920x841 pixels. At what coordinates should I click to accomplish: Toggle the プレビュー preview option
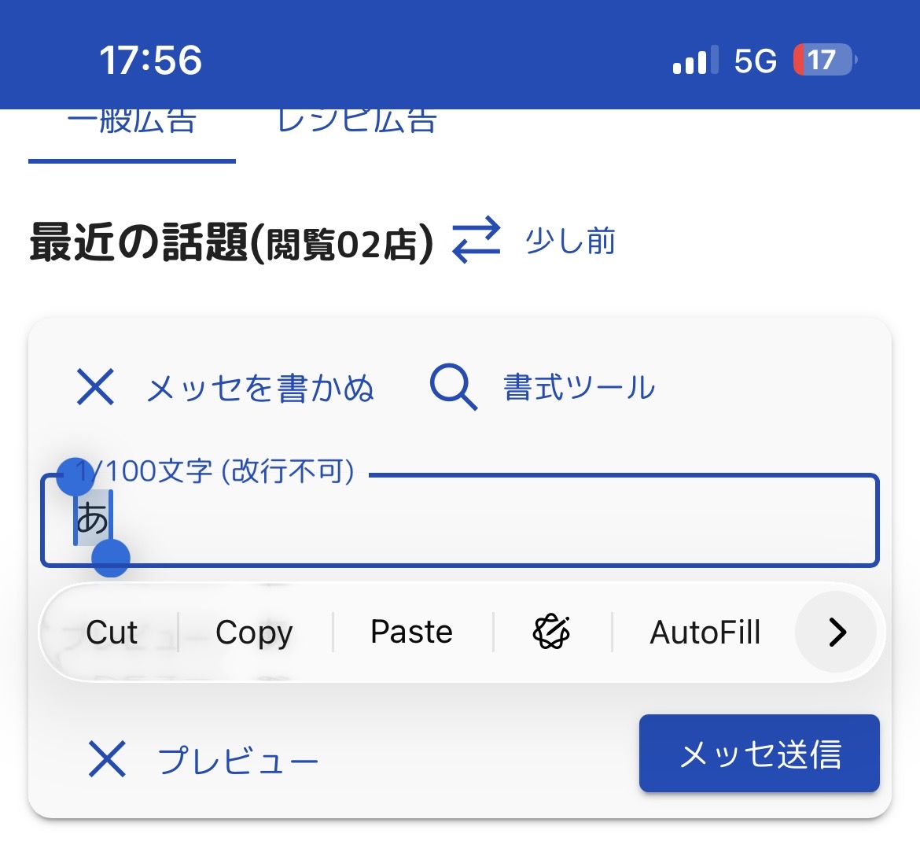click(x=237, y=760)
